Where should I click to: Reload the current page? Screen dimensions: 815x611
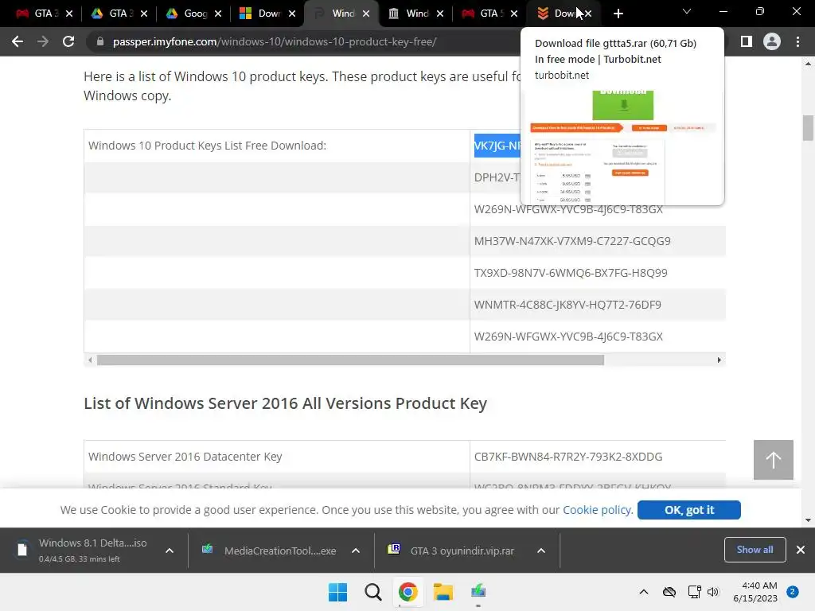pos(68,41)
